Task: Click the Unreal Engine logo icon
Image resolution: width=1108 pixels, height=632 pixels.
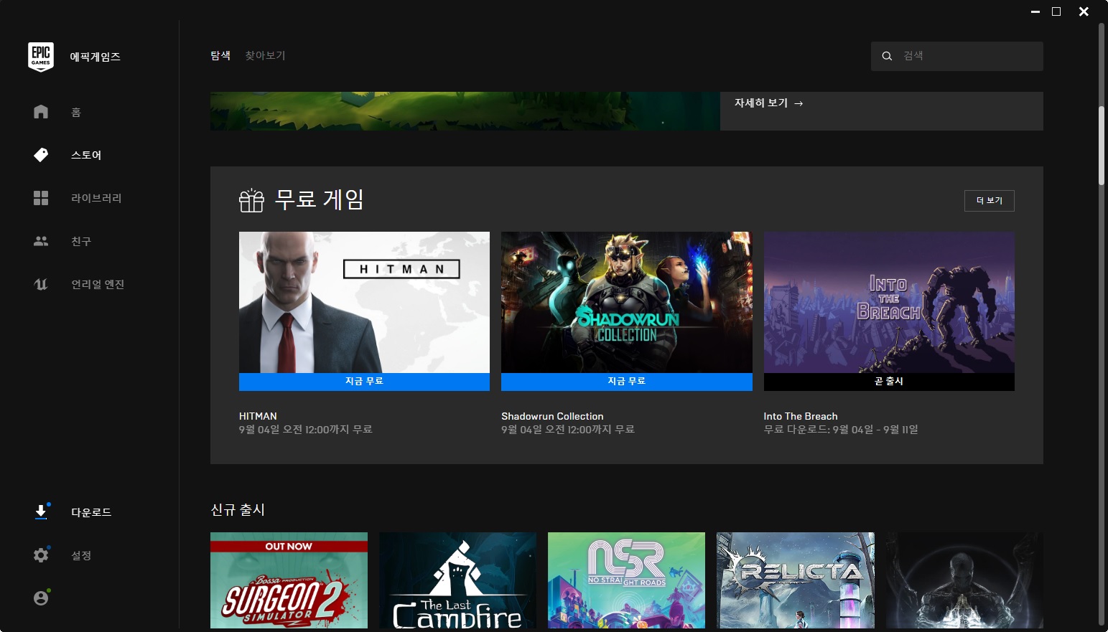Action: 41,284
